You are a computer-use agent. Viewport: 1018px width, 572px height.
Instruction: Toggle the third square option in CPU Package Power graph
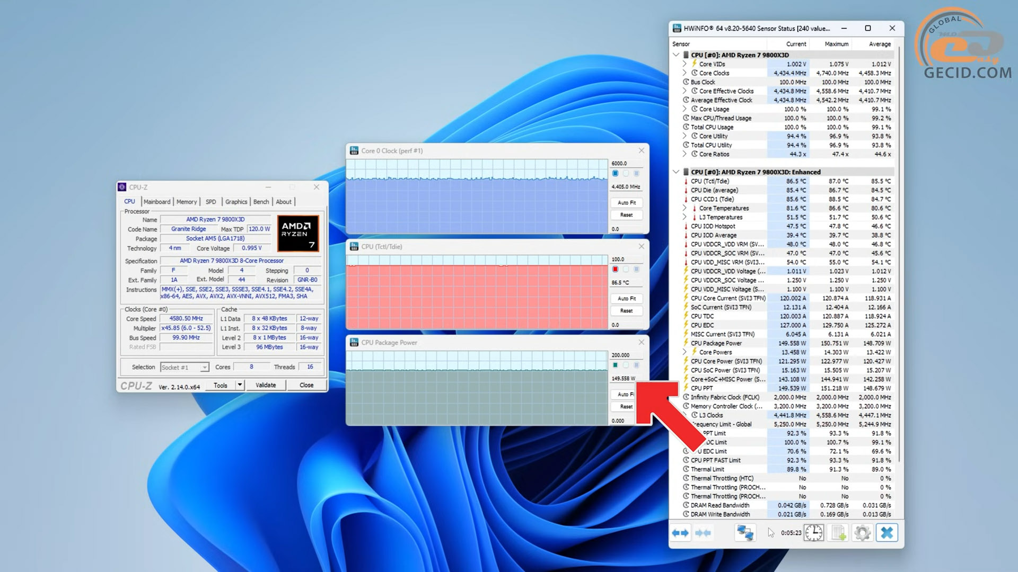click(637, 365)
